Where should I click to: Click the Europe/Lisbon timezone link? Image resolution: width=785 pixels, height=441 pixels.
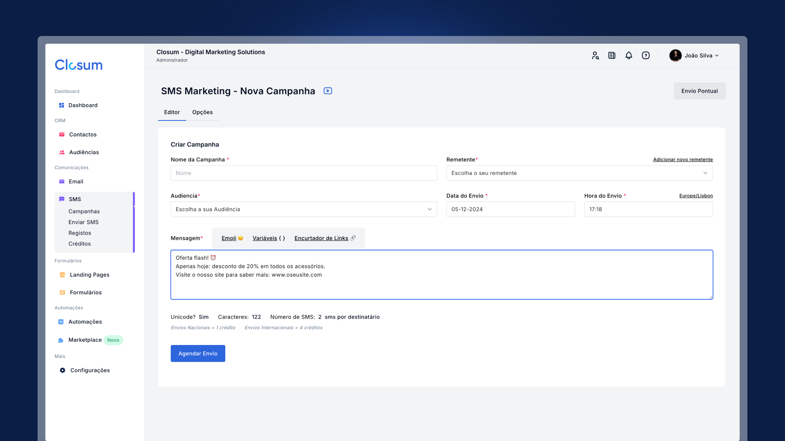click(696, 196)
